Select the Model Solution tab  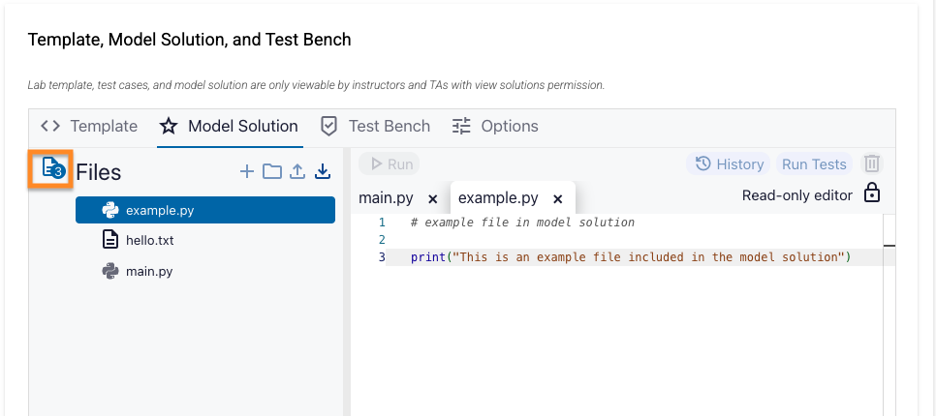click(229, 126)
